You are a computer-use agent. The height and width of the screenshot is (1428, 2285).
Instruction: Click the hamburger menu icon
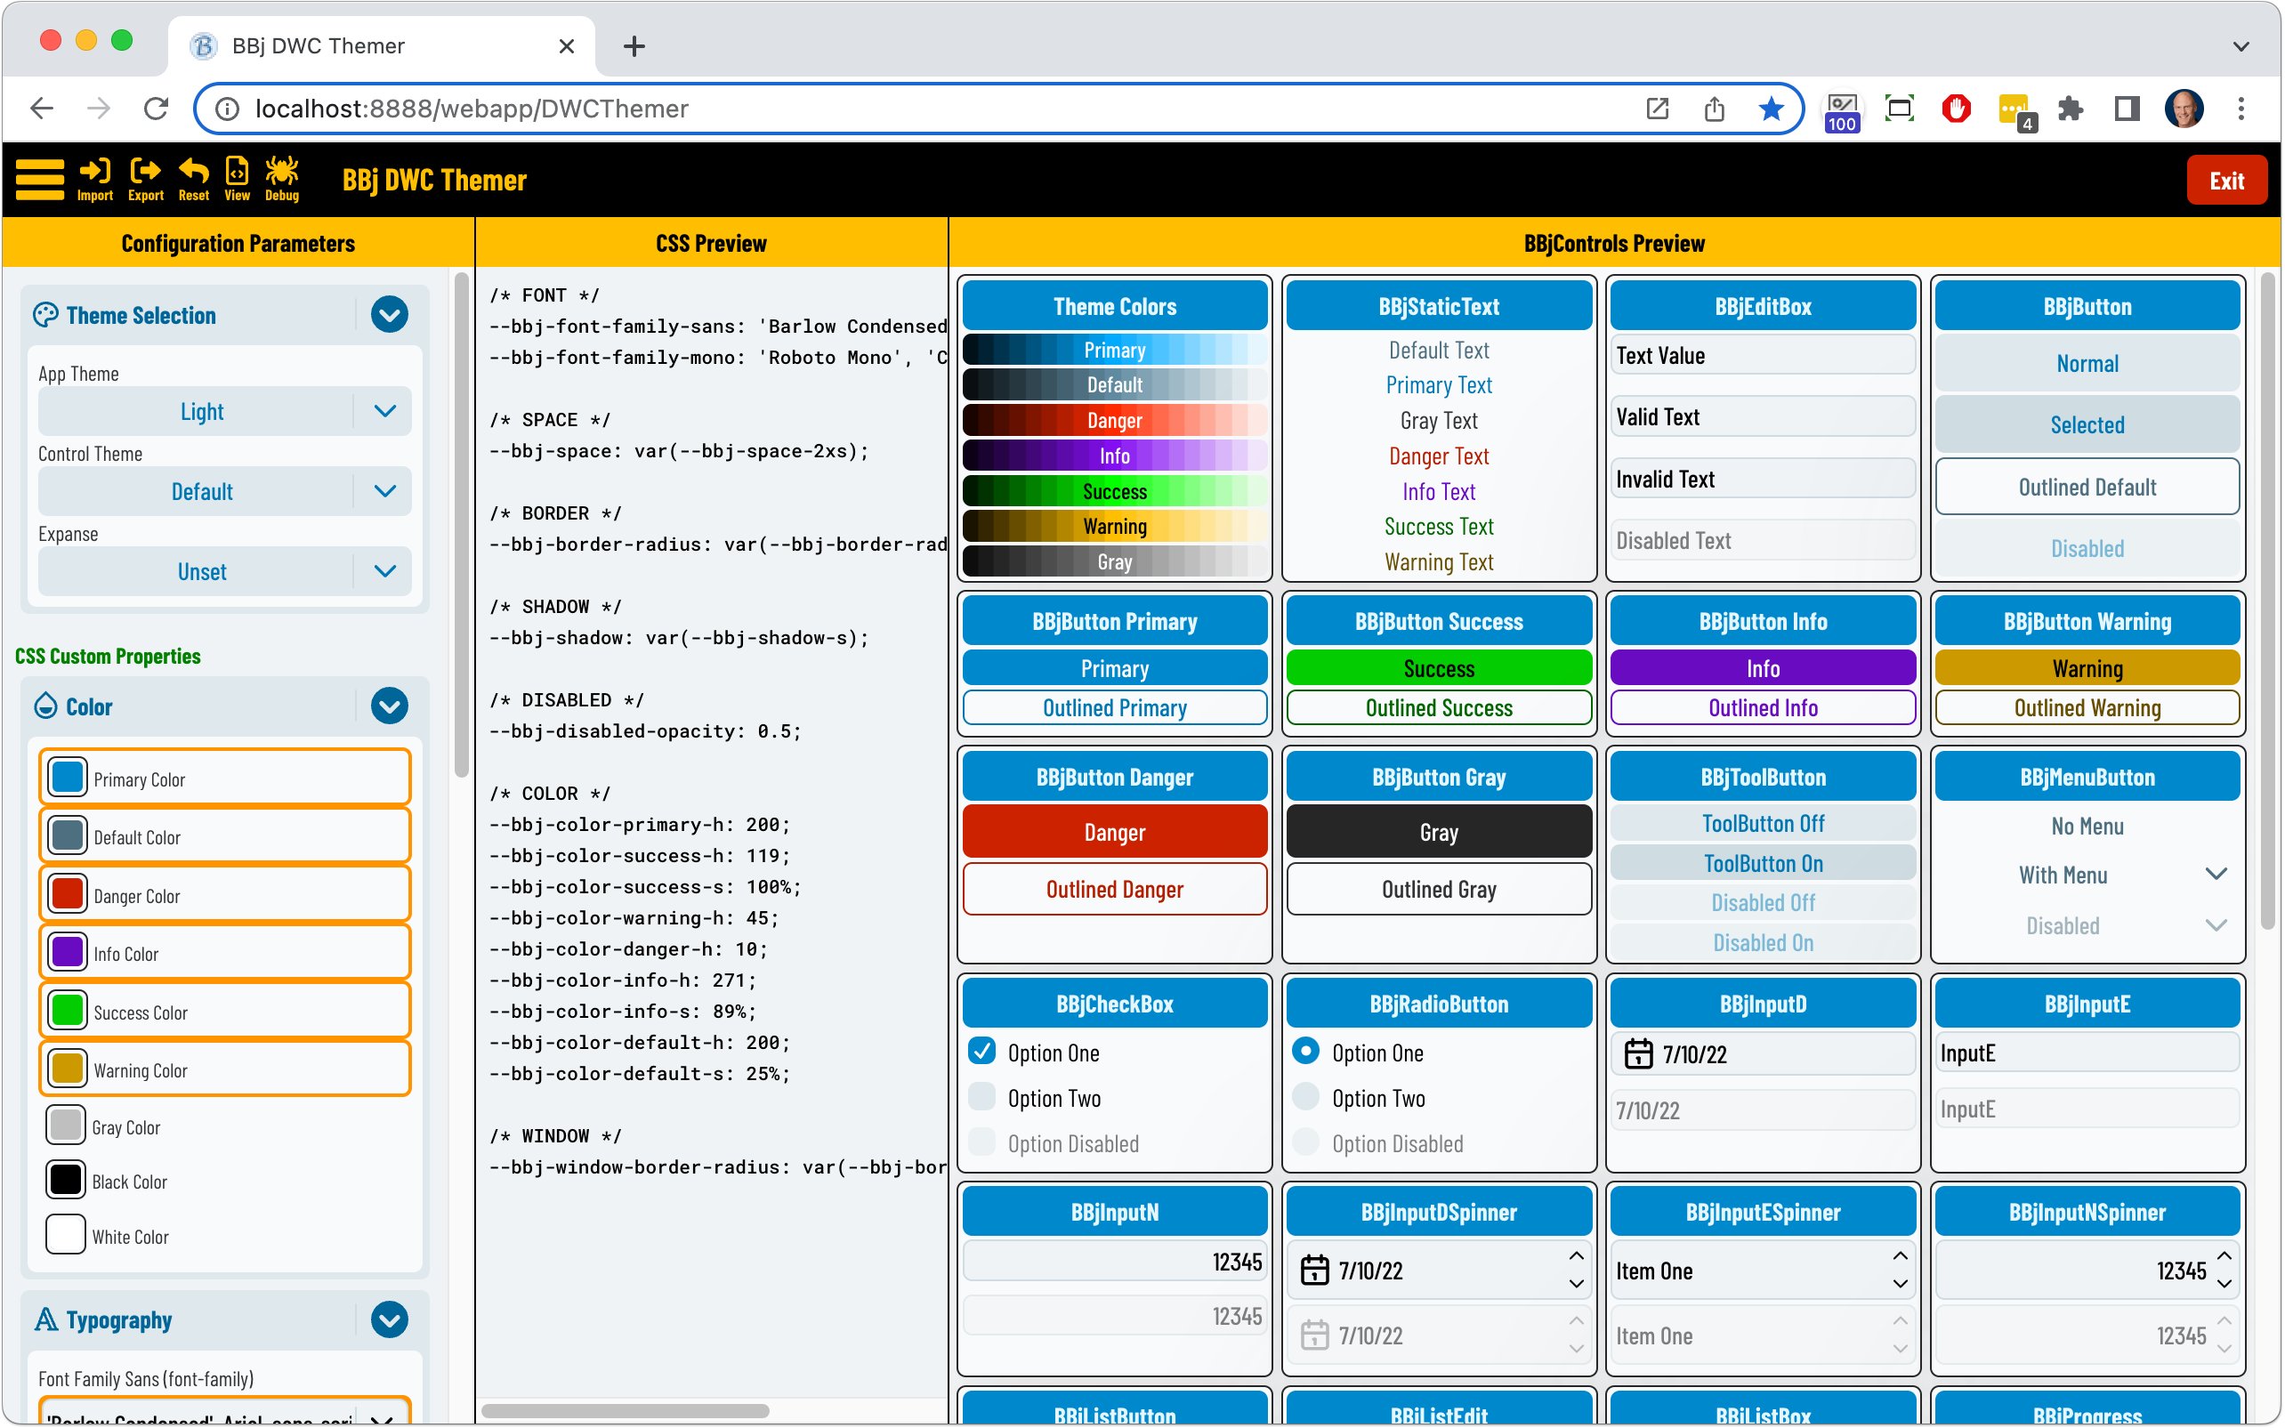(40, 180)
